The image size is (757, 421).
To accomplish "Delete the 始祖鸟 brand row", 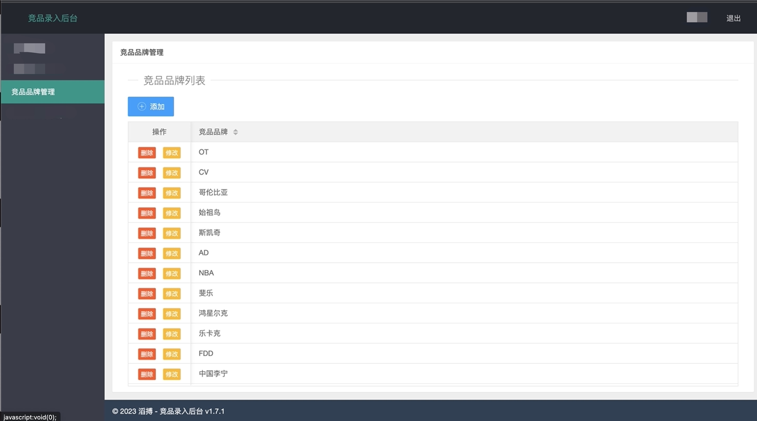I will (x=147, y=213).
